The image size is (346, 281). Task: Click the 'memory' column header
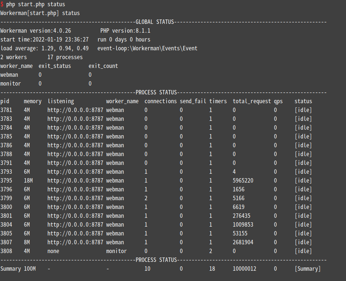pyautogui.click(x=33, y=101)
